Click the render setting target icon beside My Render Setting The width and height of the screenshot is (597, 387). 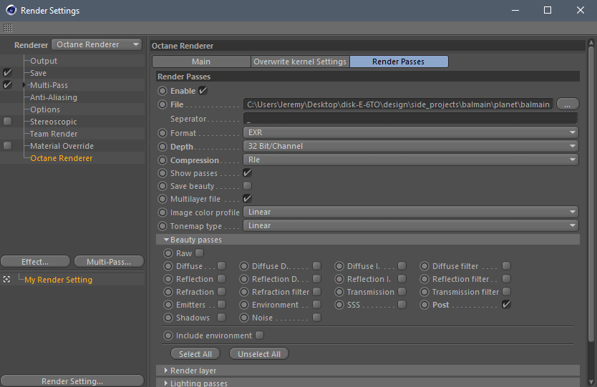point(6,279)
